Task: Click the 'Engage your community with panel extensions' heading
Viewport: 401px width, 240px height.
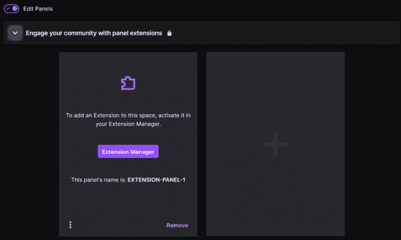Action: tap(94, 33)
